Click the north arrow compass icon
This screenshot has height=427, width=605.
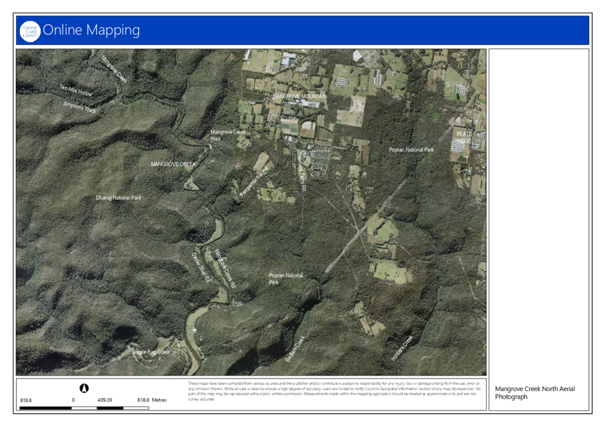point(85,388)
